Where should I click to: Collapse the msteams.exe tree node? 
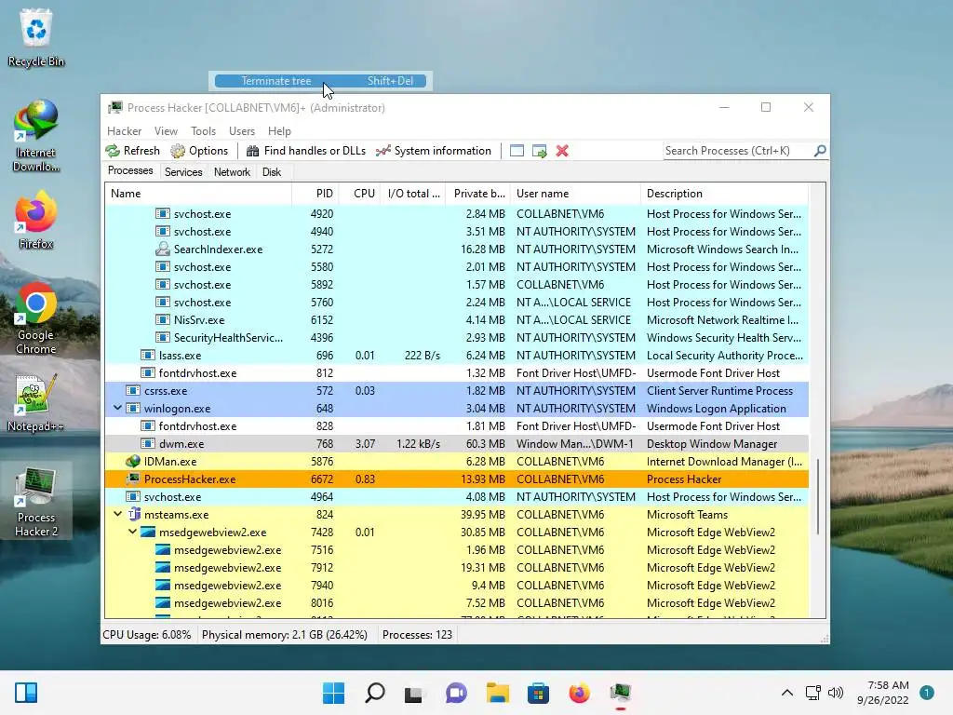point(118,514)
